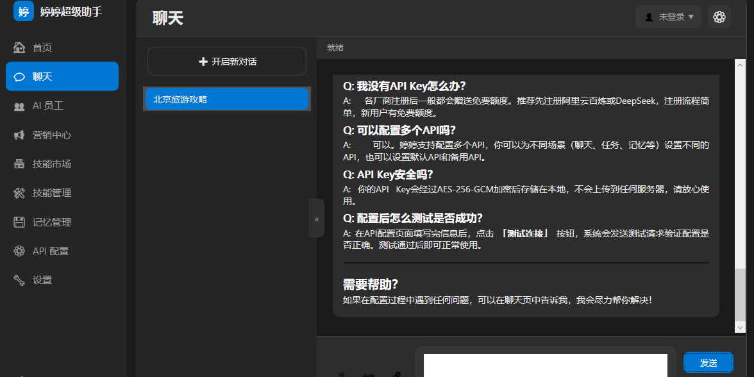Click the bold 「测试连接」 text

click(x=525, y=233)
